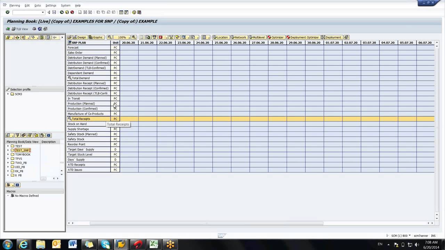The image size is (445, 250).
Task: Expand the SCM3 selection profile node
Action: pyautogui.click(x=8, y=94)
